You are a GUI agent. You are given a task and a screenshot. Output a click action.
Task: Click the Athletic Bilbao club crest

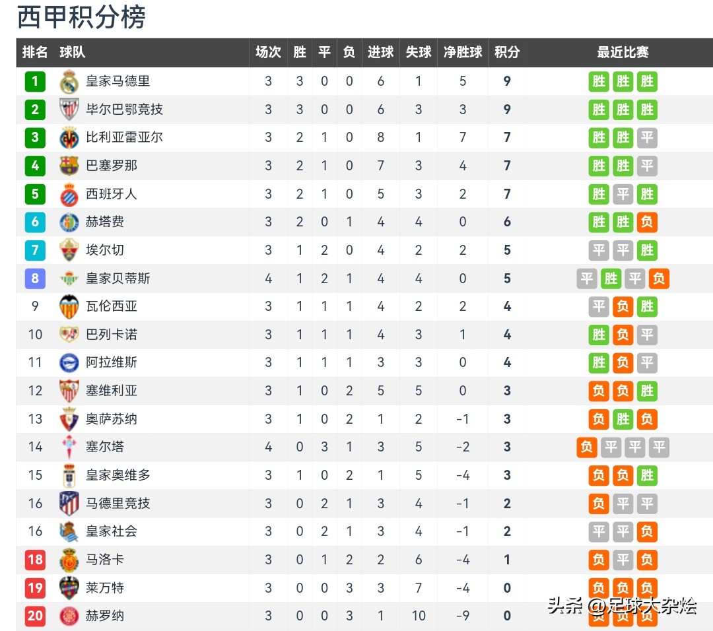point(69,110)
